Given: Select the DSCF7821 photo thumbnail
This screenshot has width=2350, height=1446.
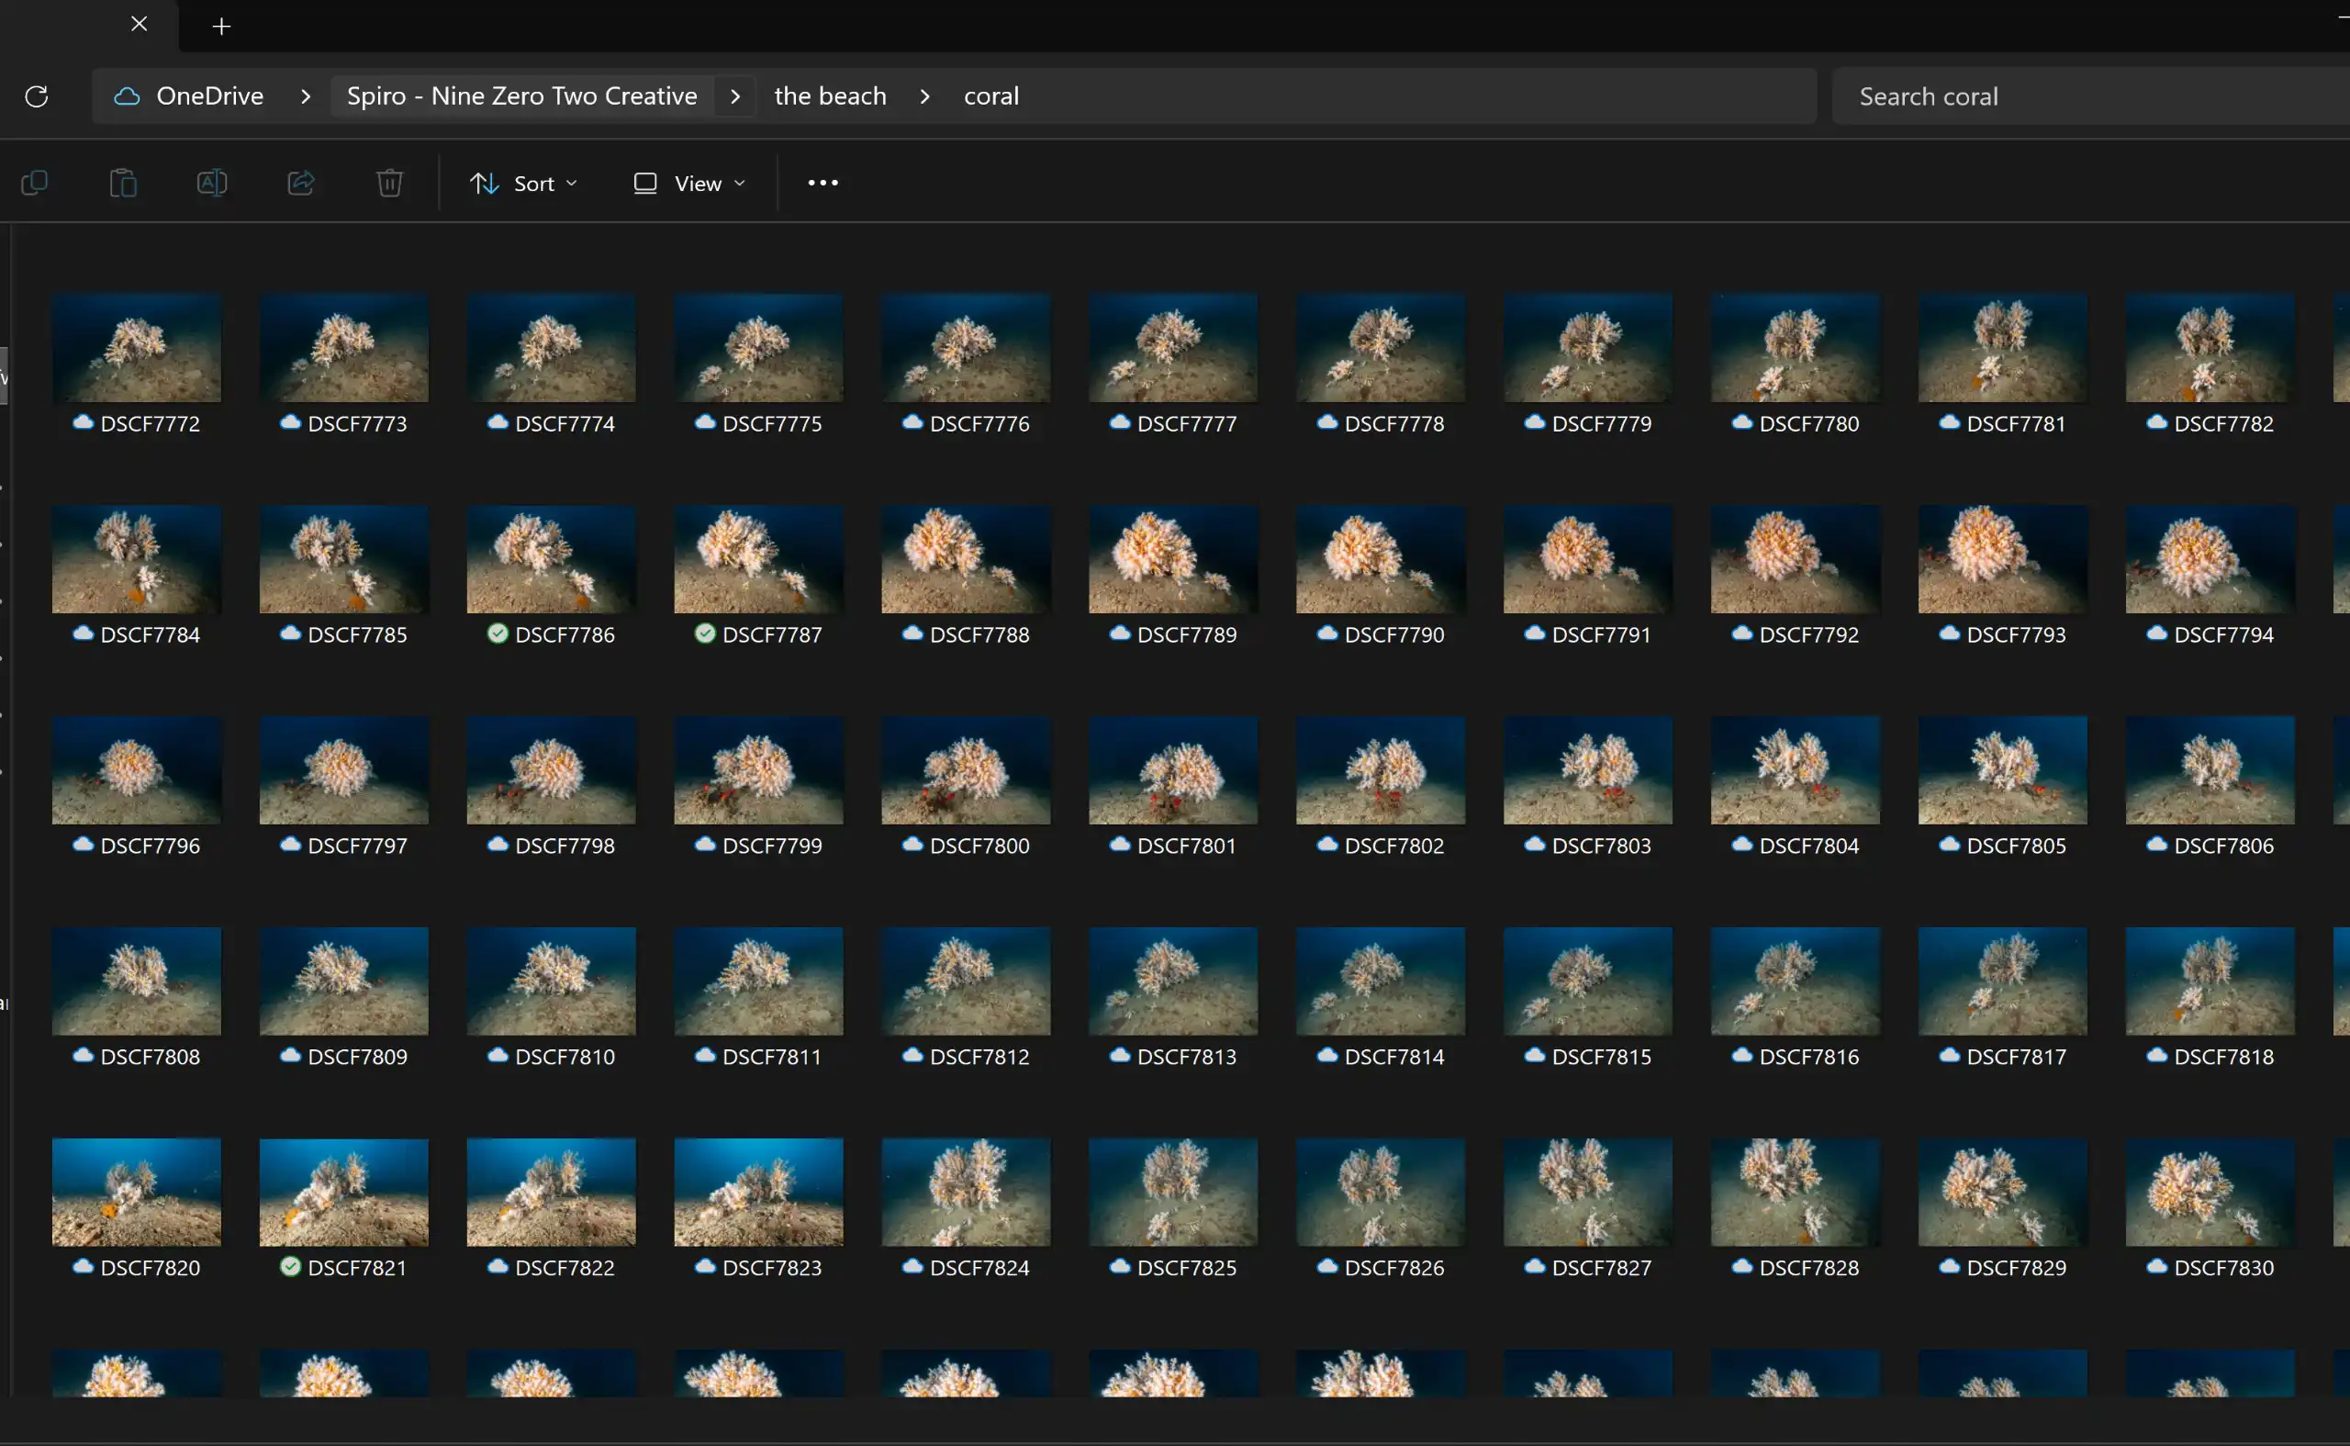Looking at the screenshot, I should pos(343,1192).
